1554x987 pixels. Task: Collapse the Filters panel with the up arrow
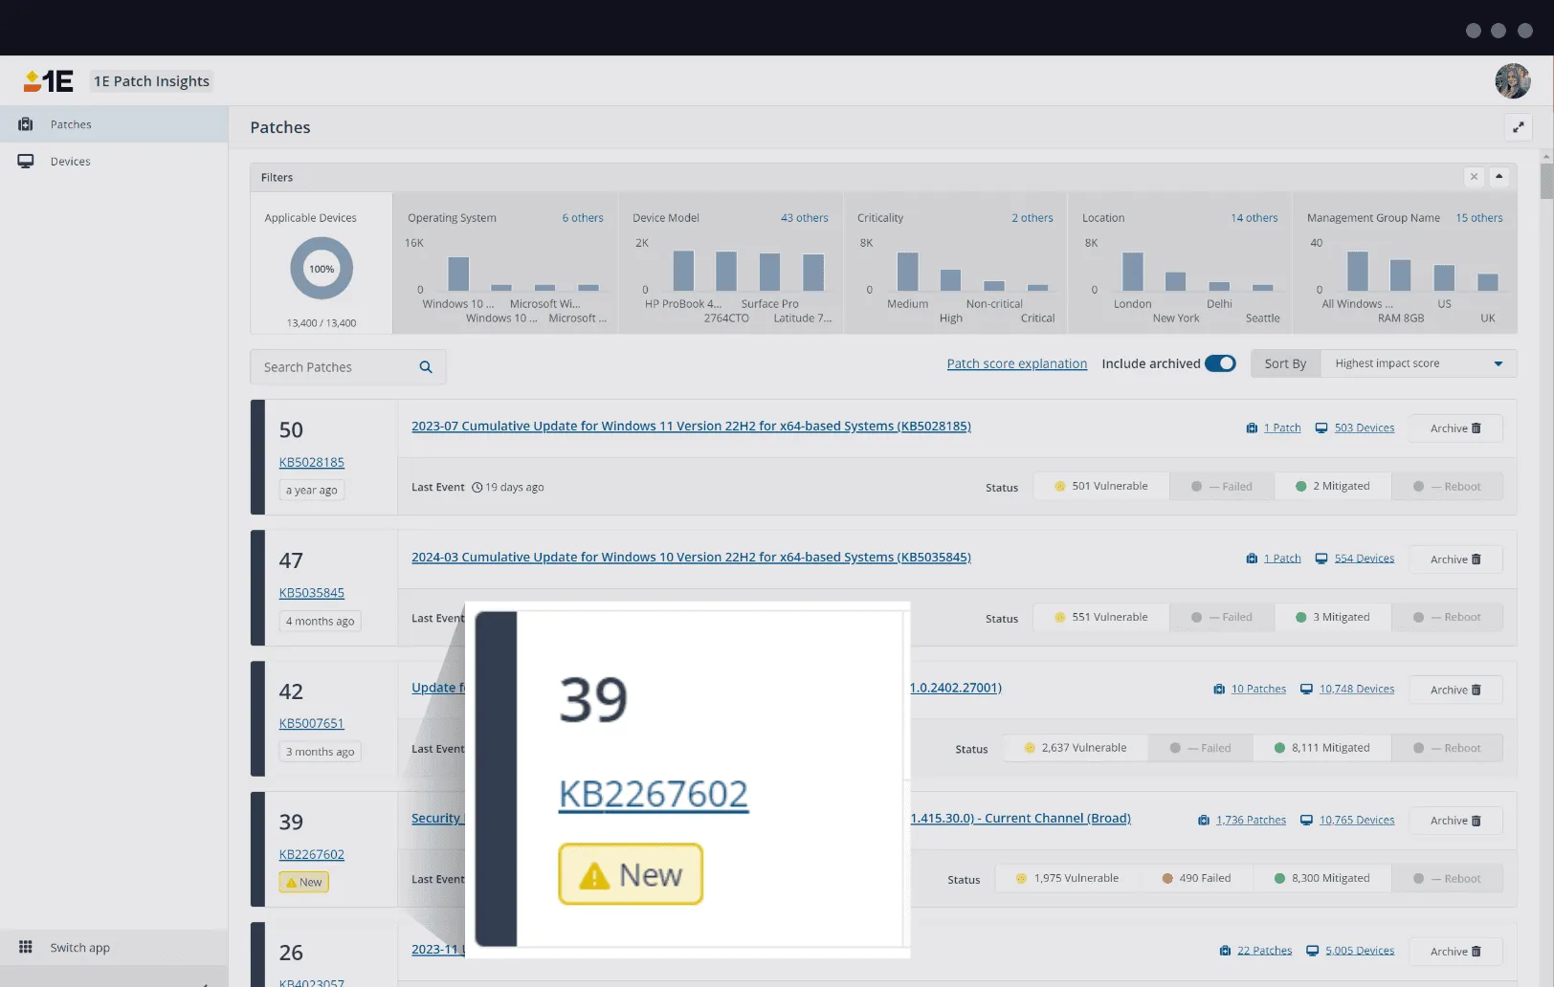point(1499,177)
